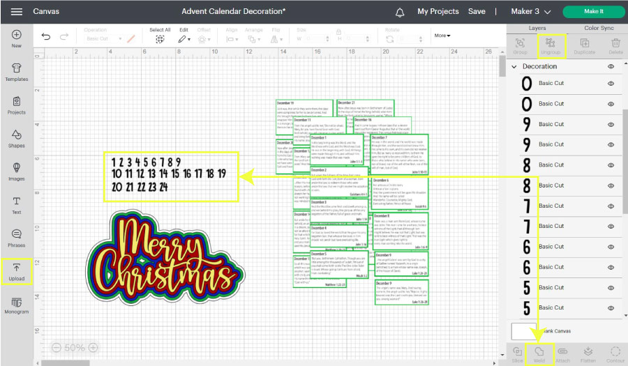The height and width of the screenshot is (366, 628).
Task: Switch to the Color Sync tab
Action: (599, 28)
